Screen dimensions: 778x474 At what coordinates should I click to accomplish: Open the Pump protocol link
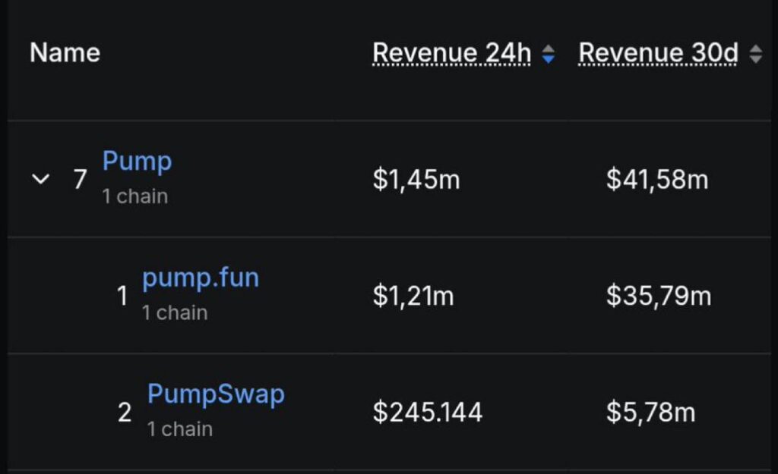point(137,162)
